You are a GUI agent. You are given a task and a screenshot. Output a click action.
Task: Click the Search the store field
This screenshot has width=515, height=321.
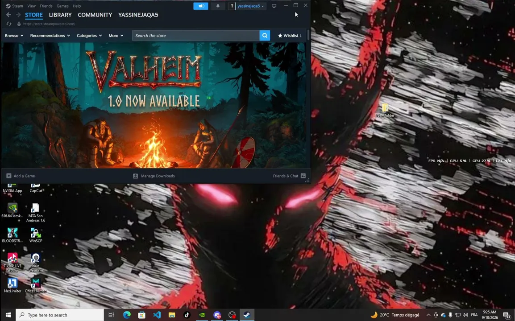[x=196, y=36]
